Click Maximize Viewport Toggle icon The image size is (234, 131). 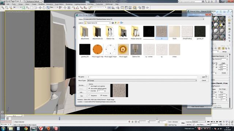click(233, 124)
